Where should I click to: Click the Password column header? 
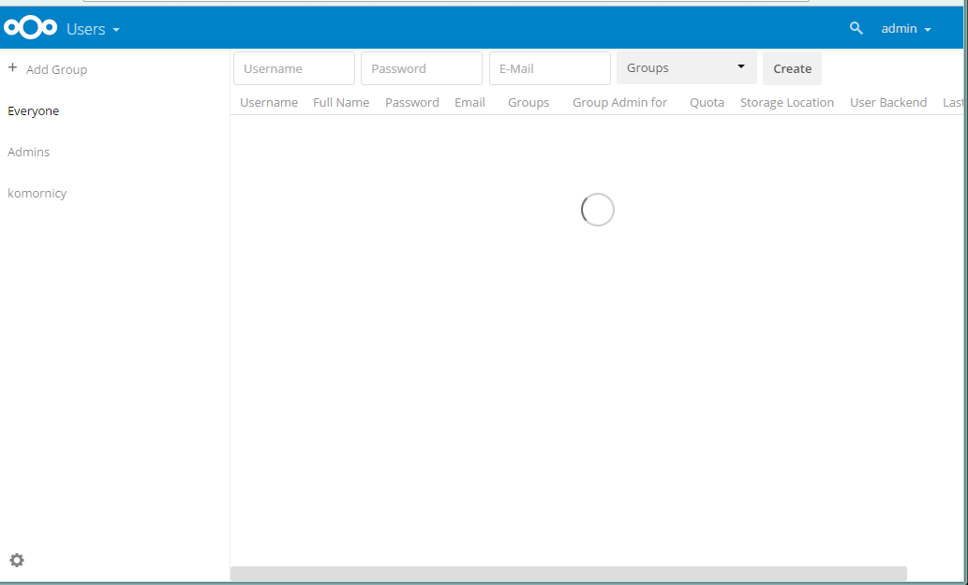point(411,102)
